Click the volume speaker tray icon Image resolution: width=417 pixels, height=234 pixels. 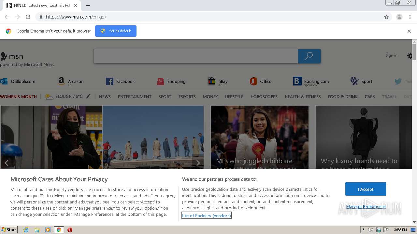(370, 230)
